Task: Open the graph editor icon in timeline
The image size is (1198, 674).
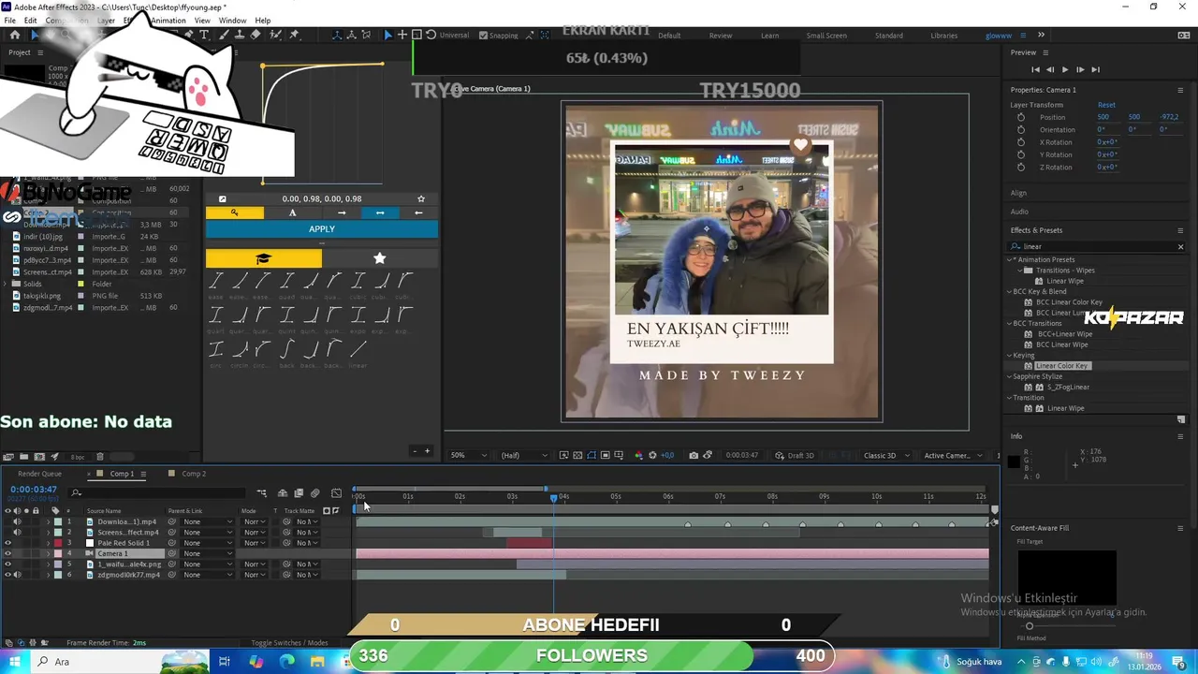Action: 336,493
